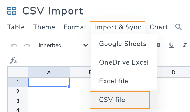Image resolution: width=190 pixels, height=112 pixels.
Task: Choose Excel file import option
Action: click(113, 81)
